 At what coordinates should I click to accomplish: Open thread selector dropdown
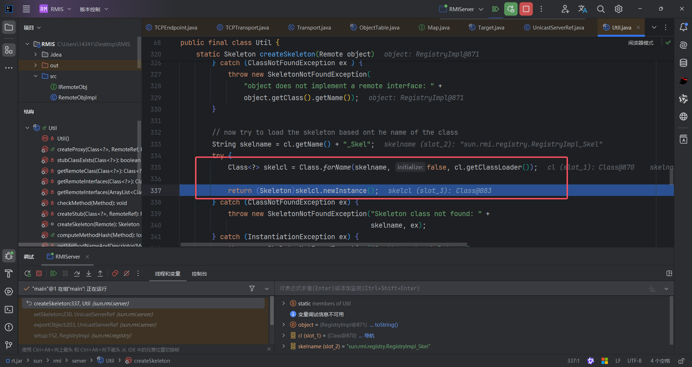[x=267, y=288]
